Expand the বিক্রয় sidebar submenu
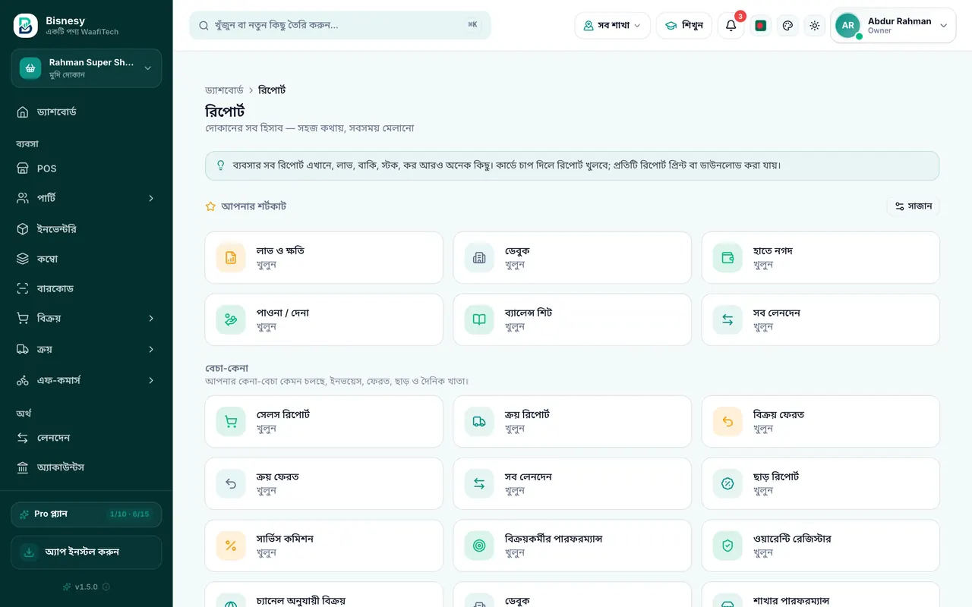The height and width of the screenshot is (607, 972). pos(151,319)
